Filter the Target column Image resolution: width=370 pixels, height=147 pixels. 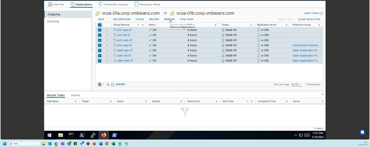251,25
